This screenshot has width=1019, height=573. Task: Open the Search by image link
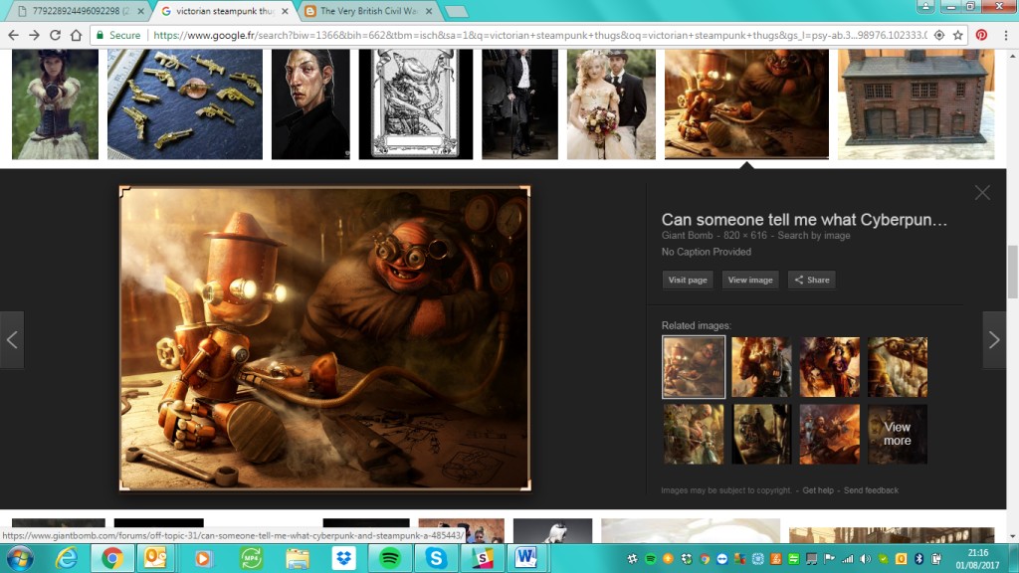click(x=814, y=235)
